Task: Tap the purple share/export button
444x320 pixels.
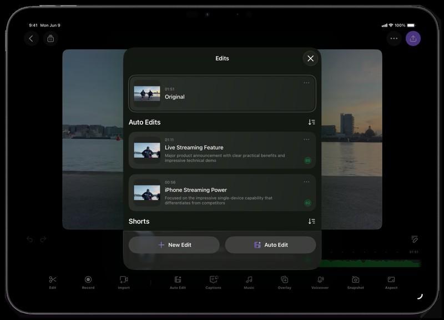Action: (x=413, y=38)
